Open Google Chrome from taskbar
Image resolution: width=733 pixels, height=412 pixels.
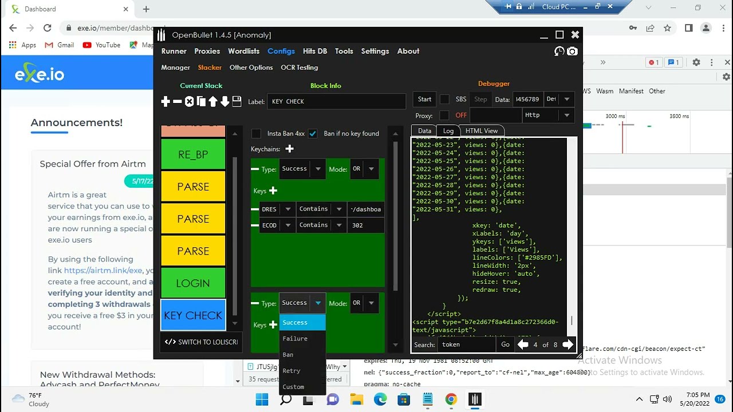[x=451, y=399]
